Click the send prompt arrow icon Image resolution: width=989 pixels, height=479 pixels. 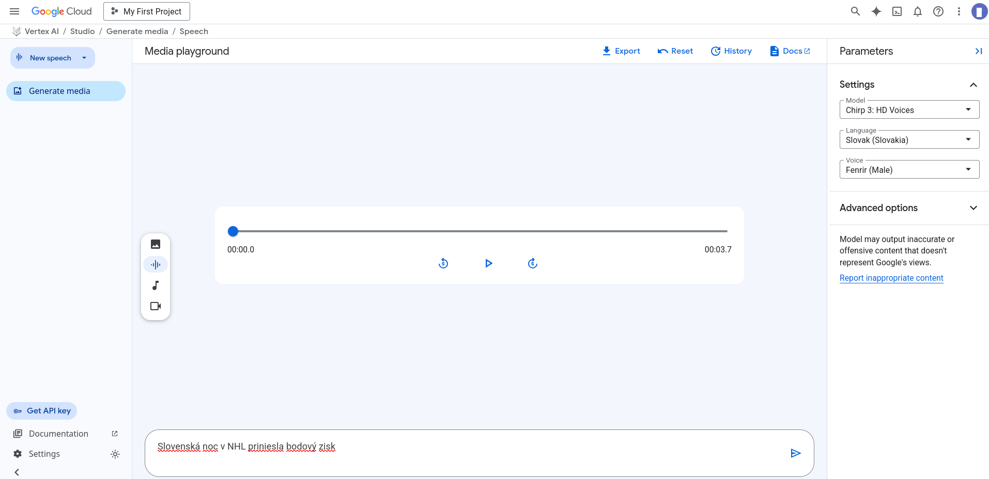click(795, 453)
